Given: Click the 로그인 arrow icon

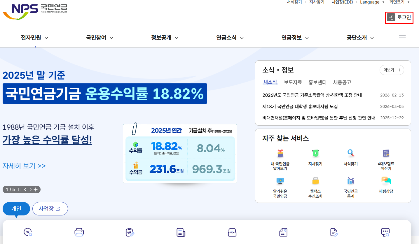Looking at the screenshot, I should click(391, 17).
